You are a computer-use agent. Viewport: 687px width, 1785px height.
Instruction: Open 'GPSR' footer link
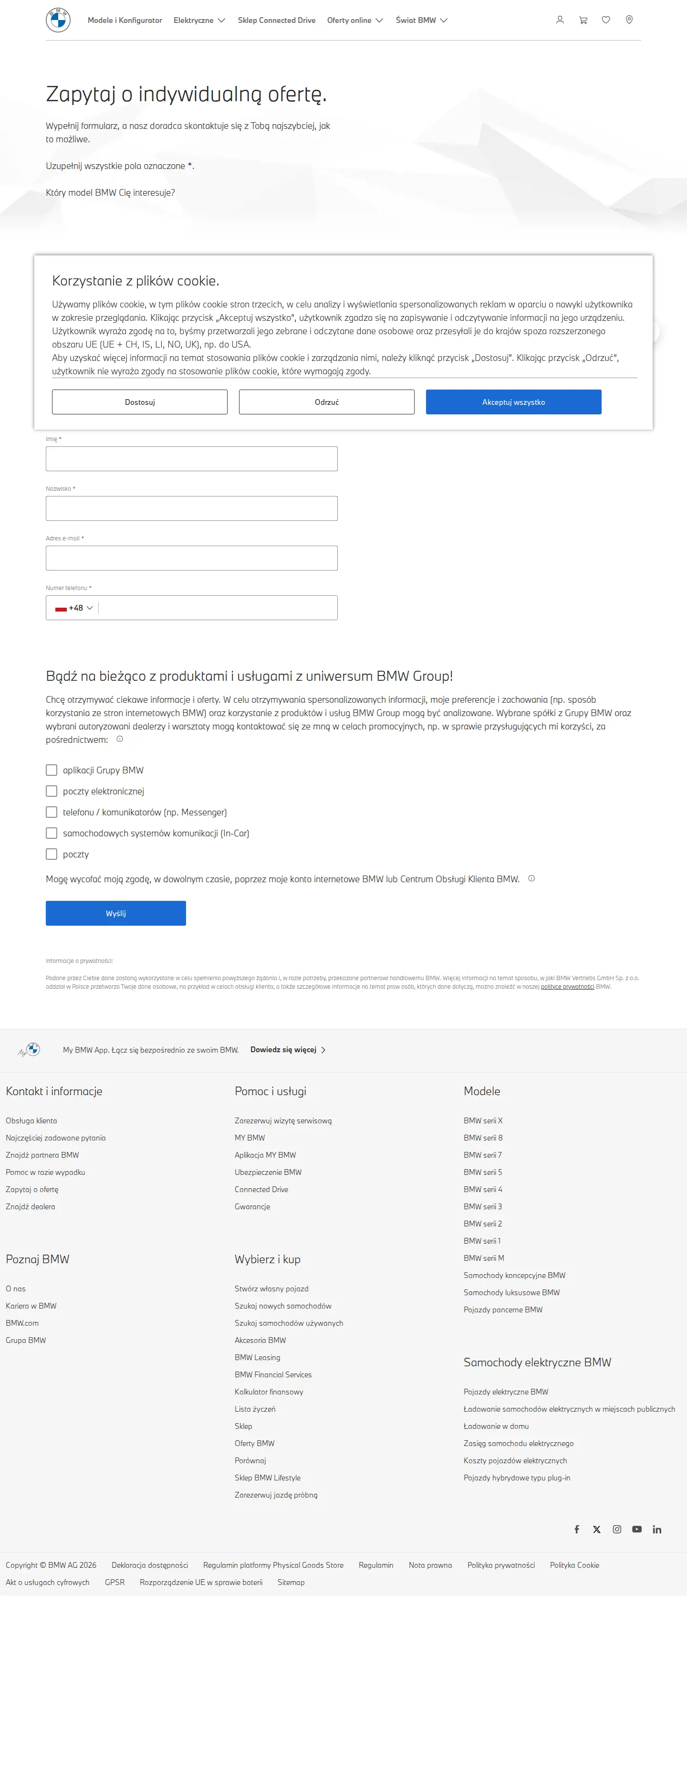pos(115,1582)
